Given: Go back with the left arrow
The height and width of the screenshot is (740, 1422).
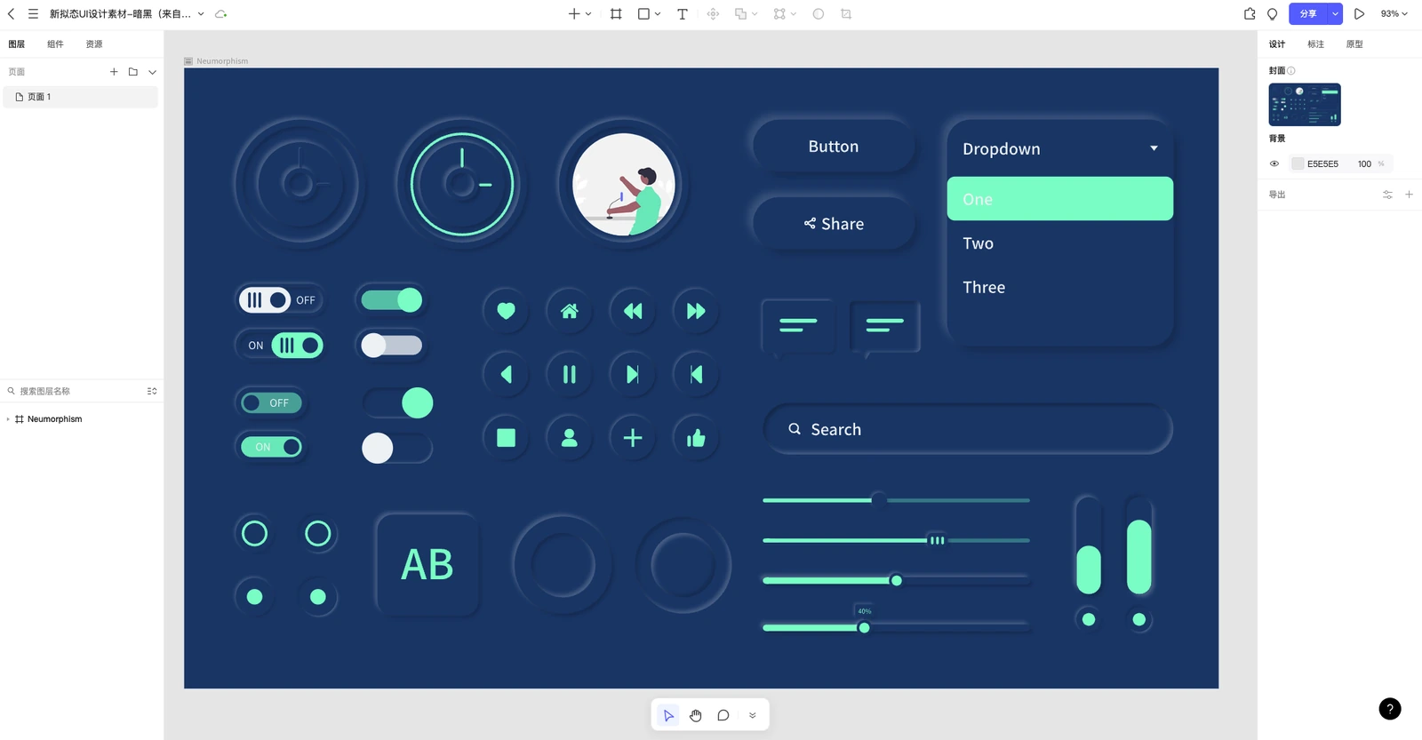Looking at the screenshot, I should [12, 14].
